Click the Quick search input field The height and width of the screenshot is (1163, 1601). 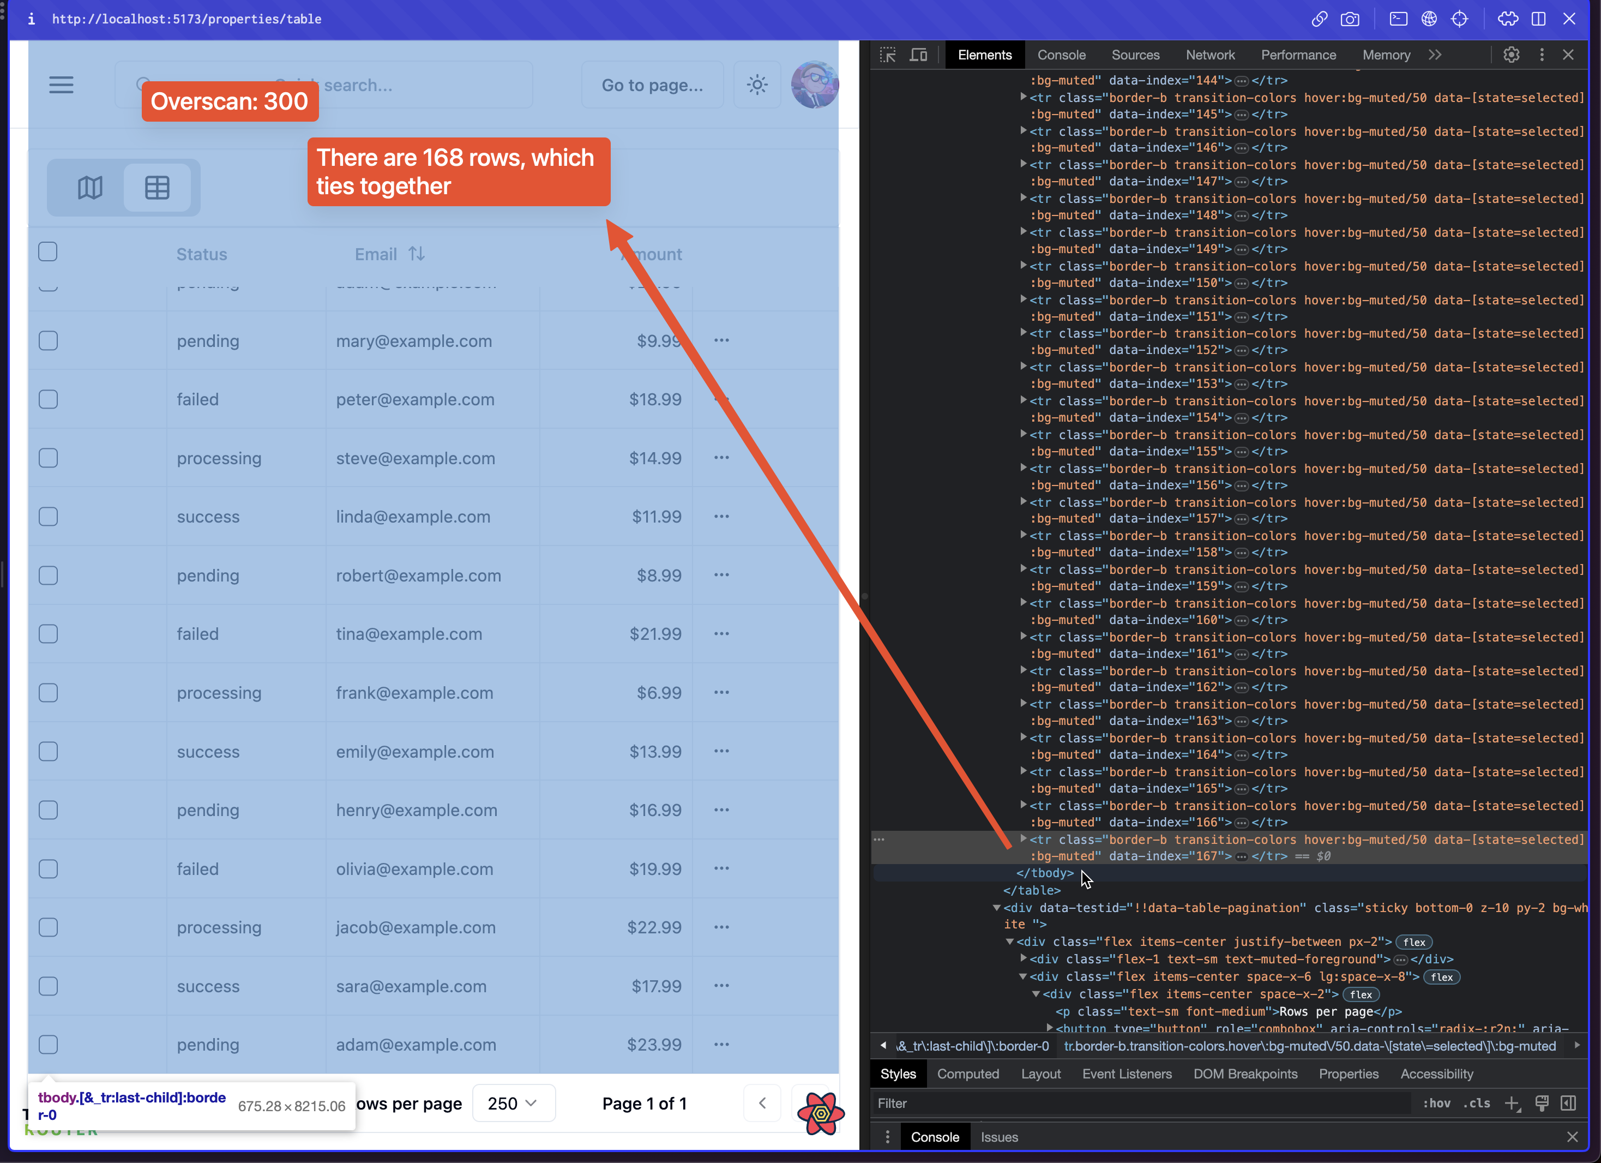(x=324, y=85)
